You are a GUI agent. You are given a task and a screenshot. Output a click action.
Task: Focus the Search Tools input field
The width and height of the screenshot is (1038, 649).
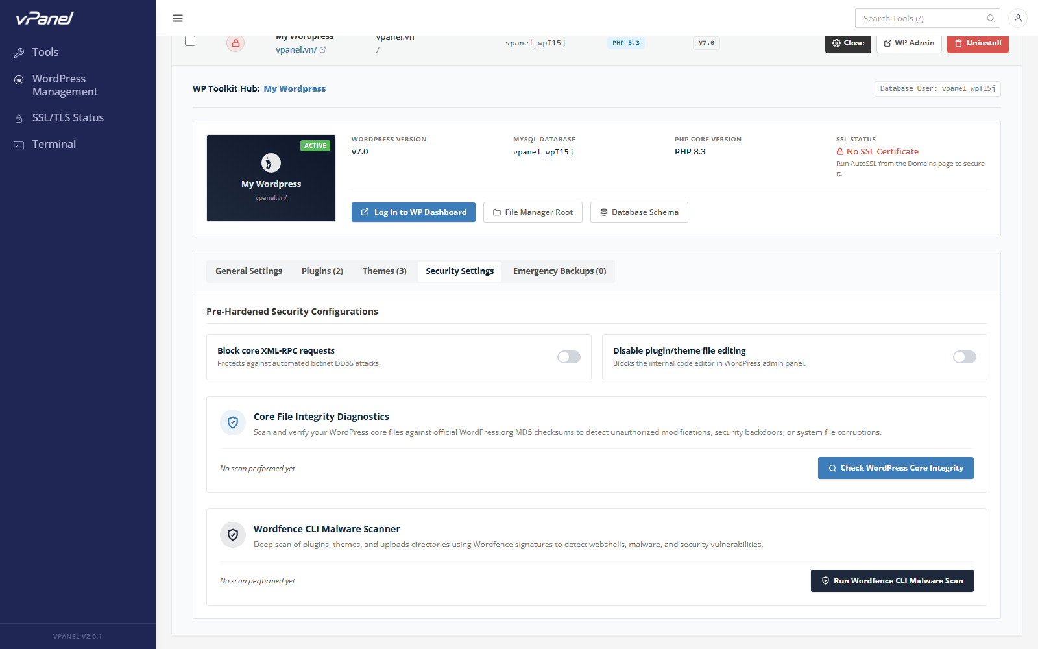coord(928,18)
